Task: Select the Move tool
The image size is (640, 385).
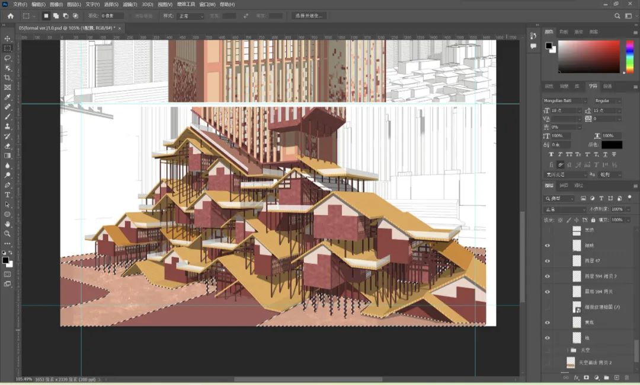Action: click(7, 39)
